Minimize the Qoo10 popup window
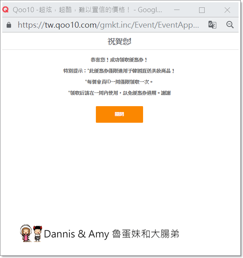 coord(177,10)
